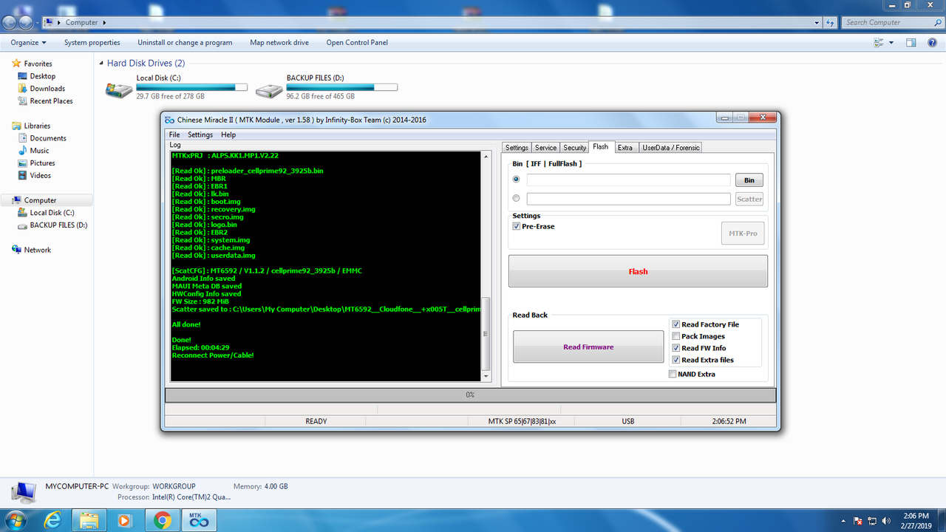Open Google Chrome from taskbar
This screenshot has width=946, height=532.
pyautogui.click(x=162, y=520)
